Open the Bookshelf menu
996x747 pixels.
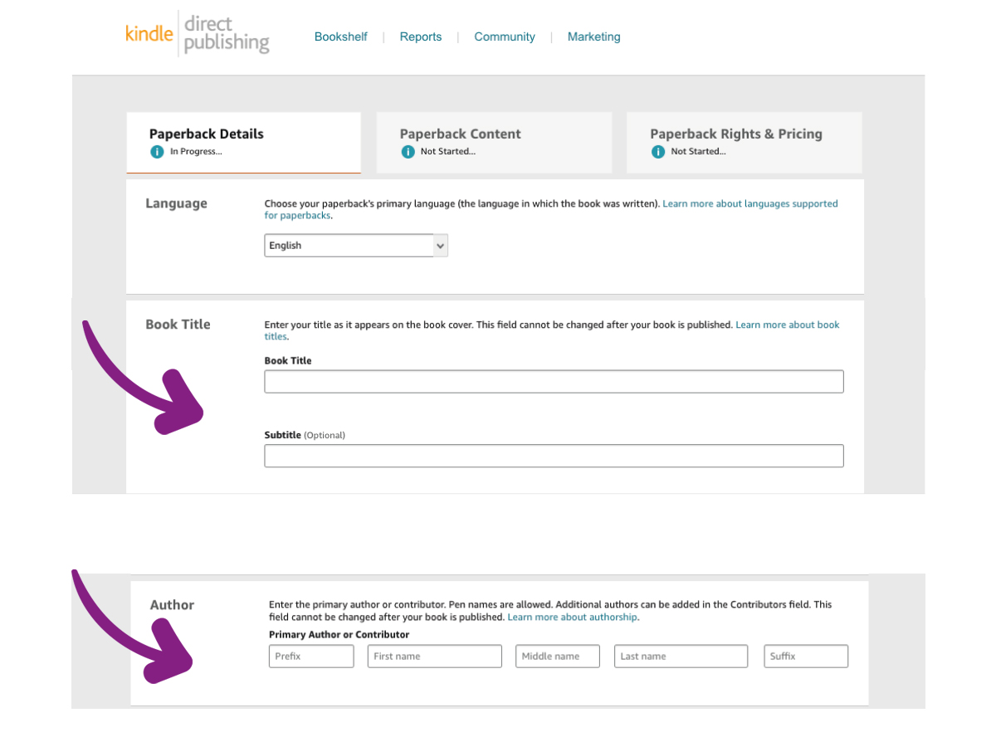(340, 37)
